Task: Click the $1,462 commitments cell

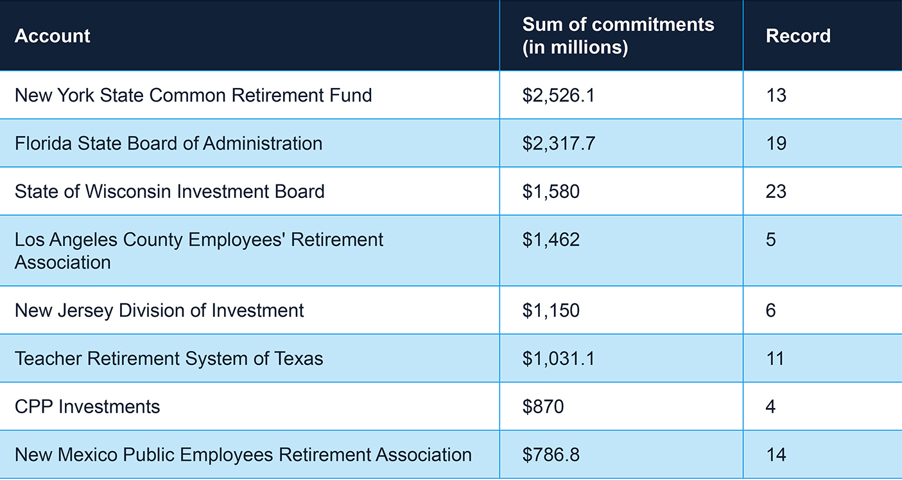Action: coord(551,240)
